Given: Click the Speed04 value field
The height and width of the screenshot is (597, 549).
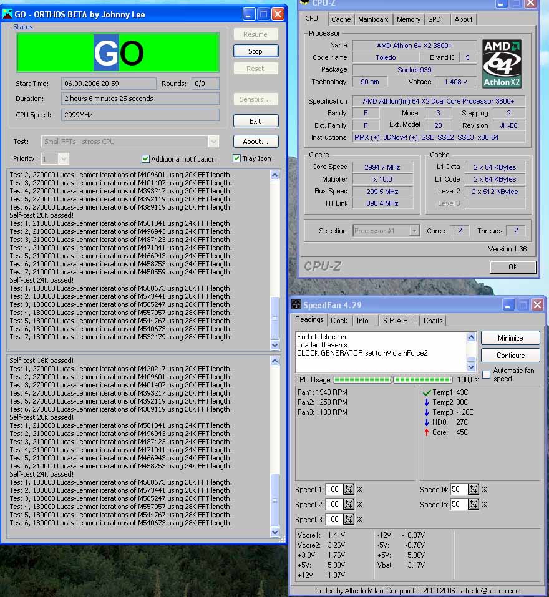Looking at the screenshot, I should pos(459,489).
